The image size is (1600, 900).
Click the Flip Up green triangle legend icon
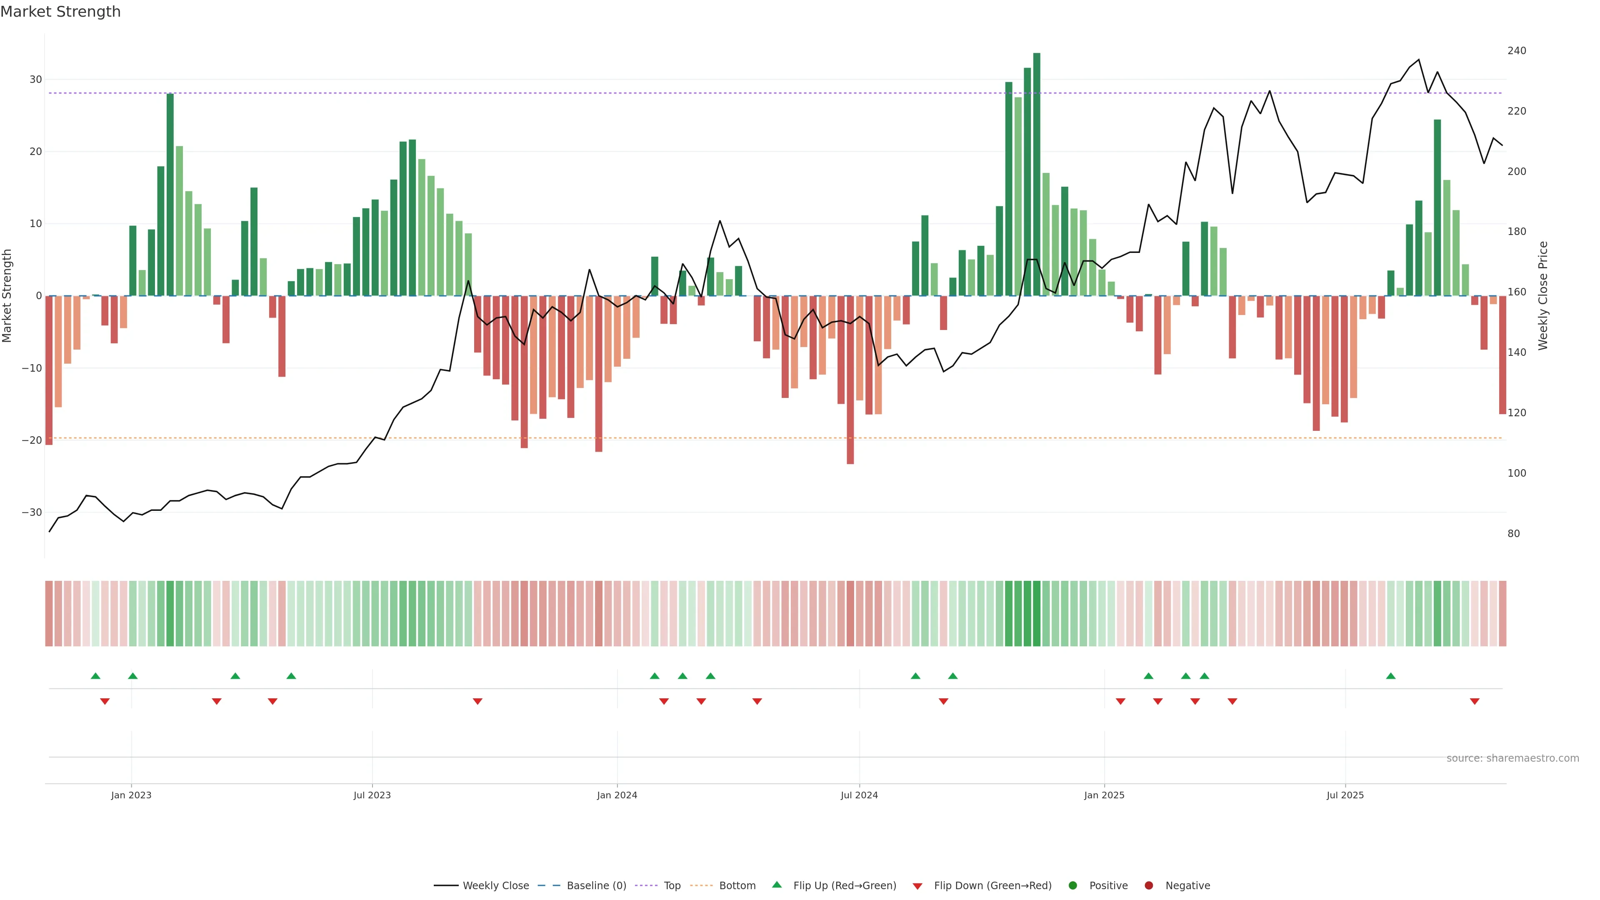point(776,885)
